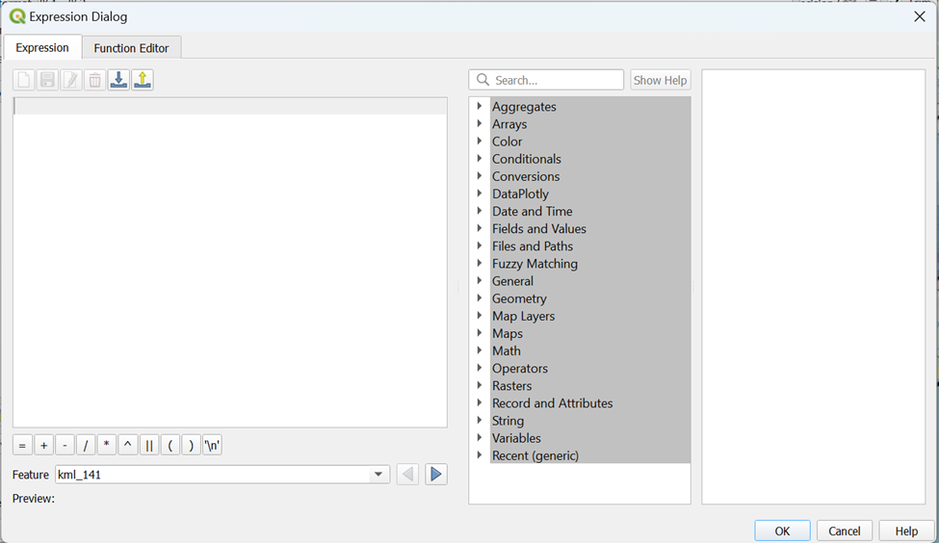Image resolution: width=939 pixels, height=543 pixels.
Task: Switch to the Function Editor tab
Action: pos(131,48)
